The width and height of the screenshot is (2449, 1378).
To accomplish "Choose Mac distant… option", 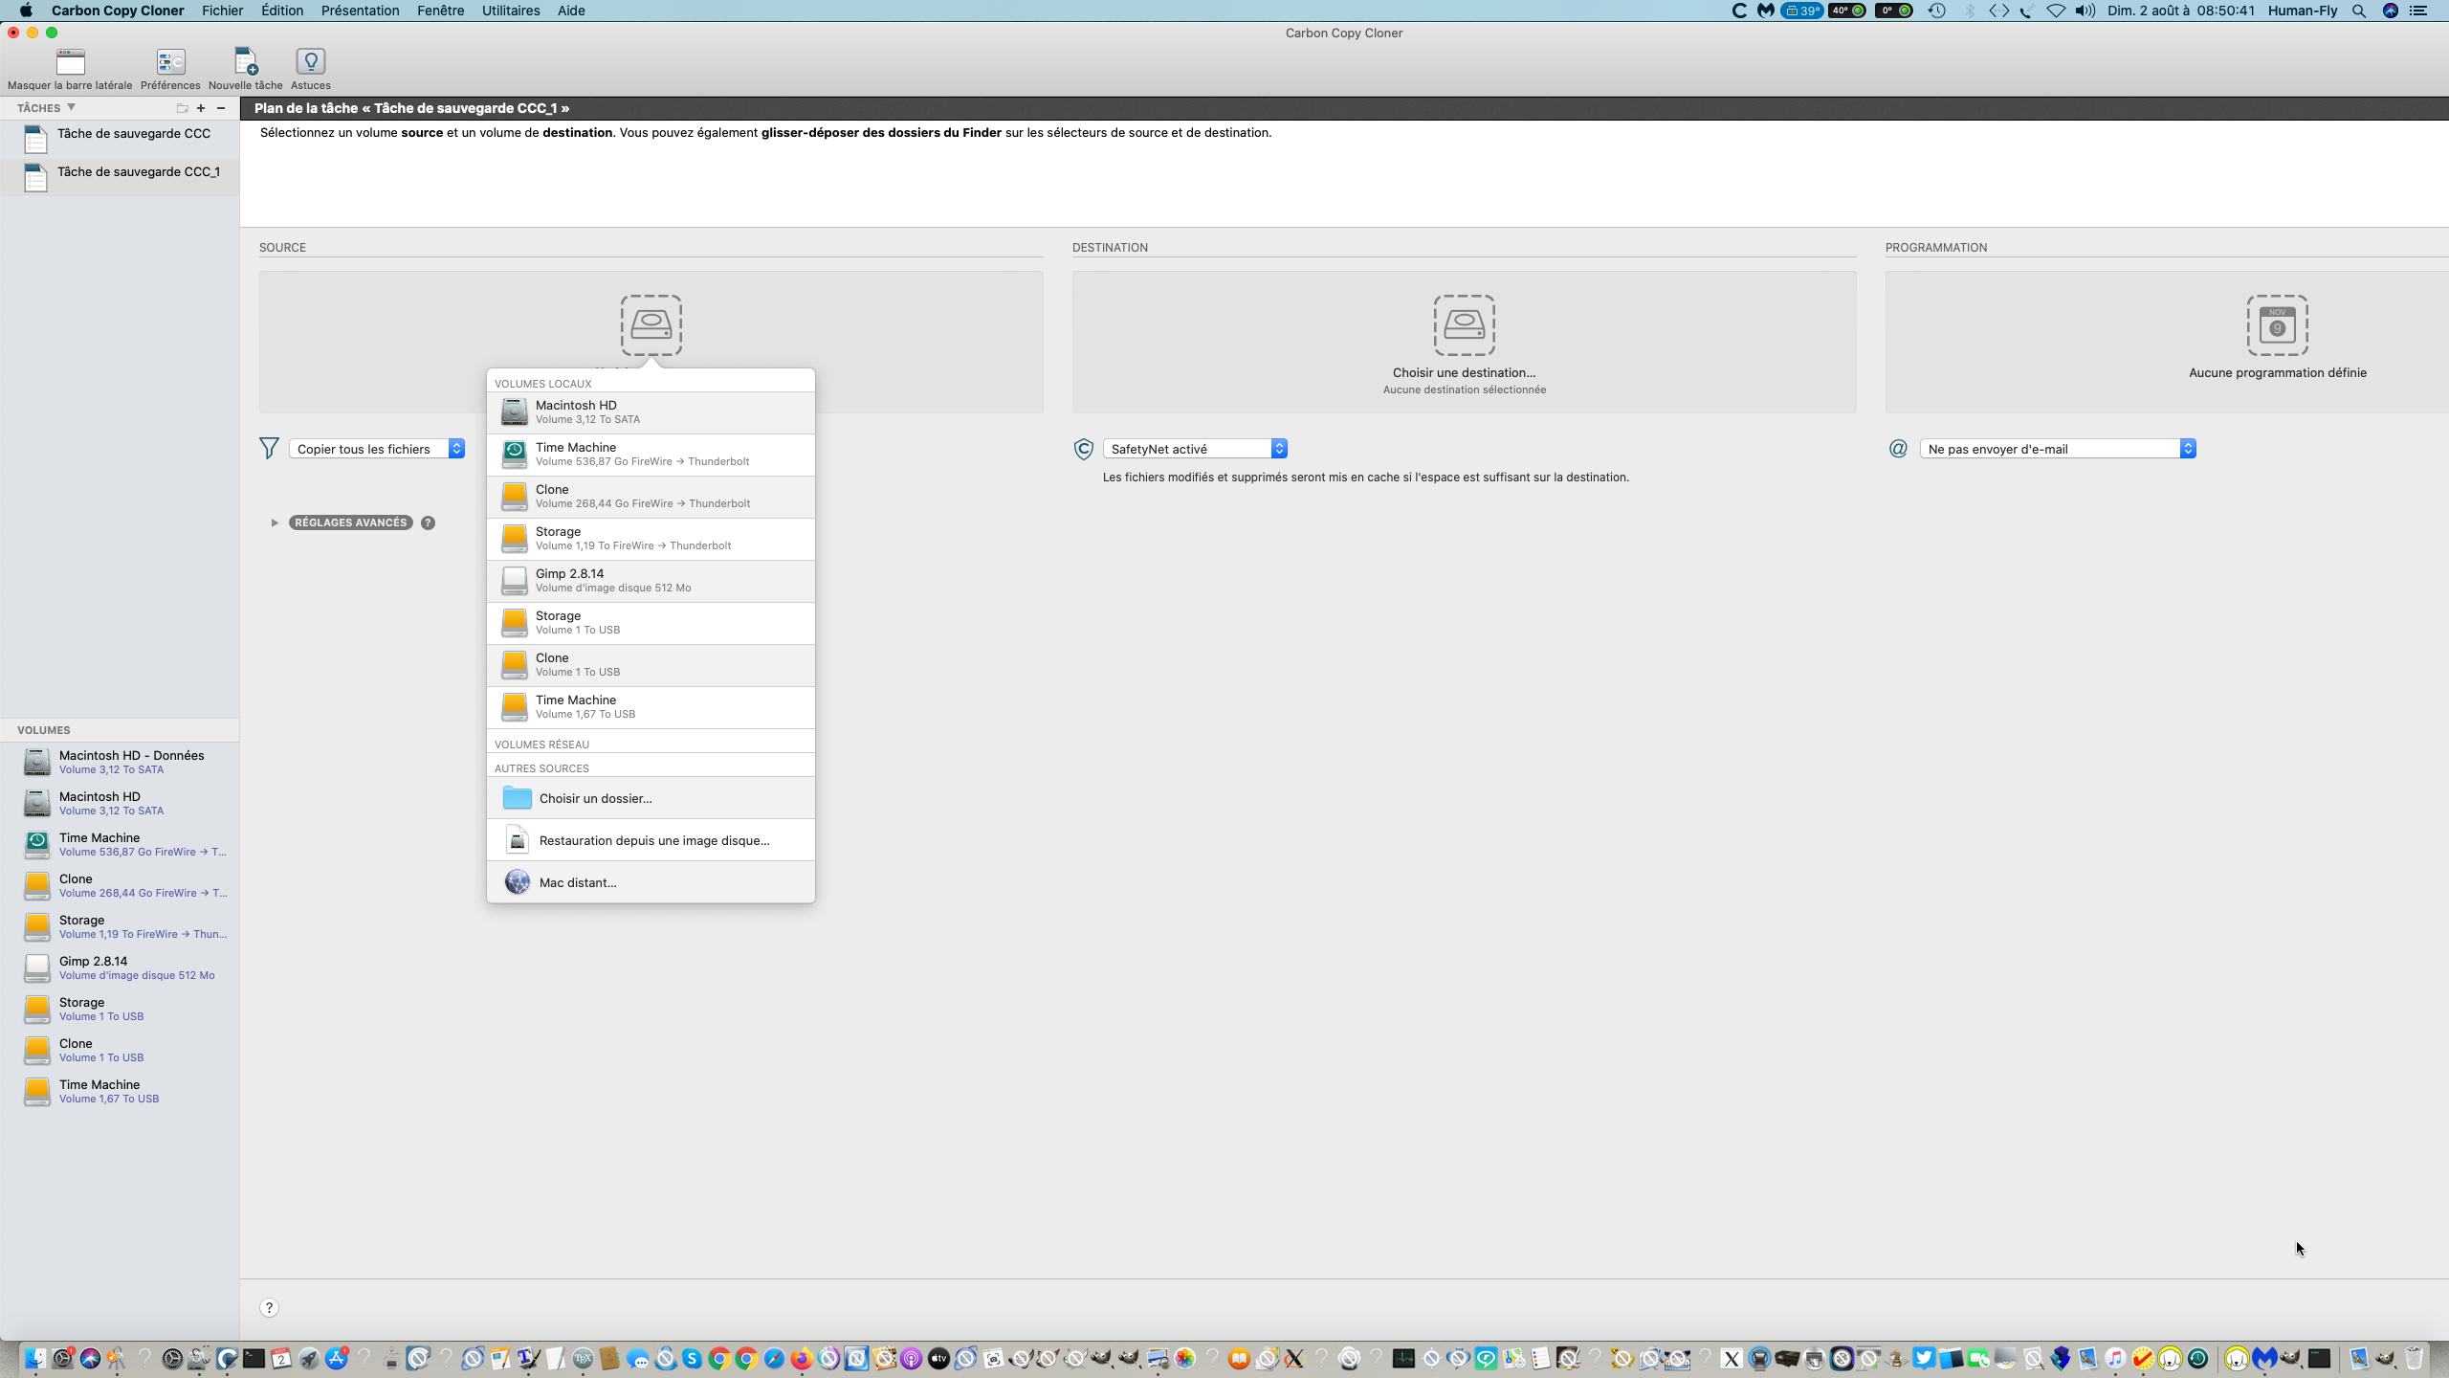I will point(651,882).
